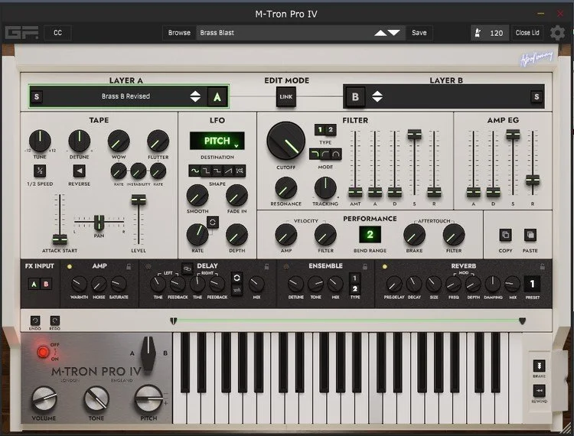574x436 pixels.
Task: Choose the low-pass filter mode icon
Action: 315,154
